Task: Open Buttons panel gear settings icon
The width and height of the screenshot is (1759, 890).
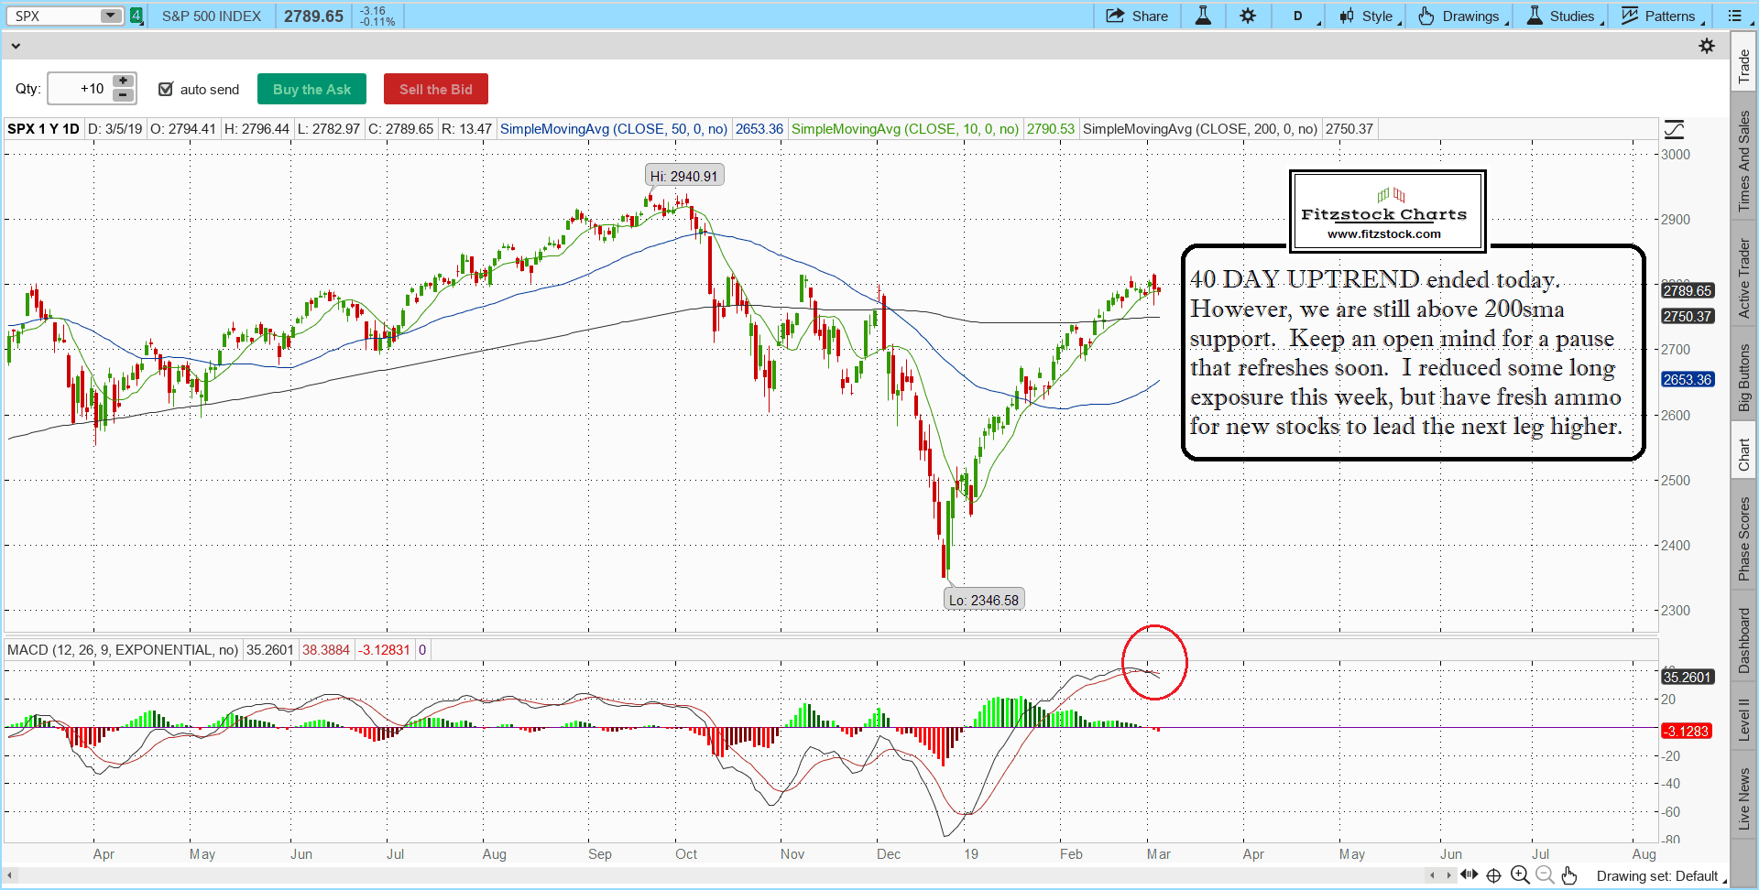Action: (x=1706, y=46)
